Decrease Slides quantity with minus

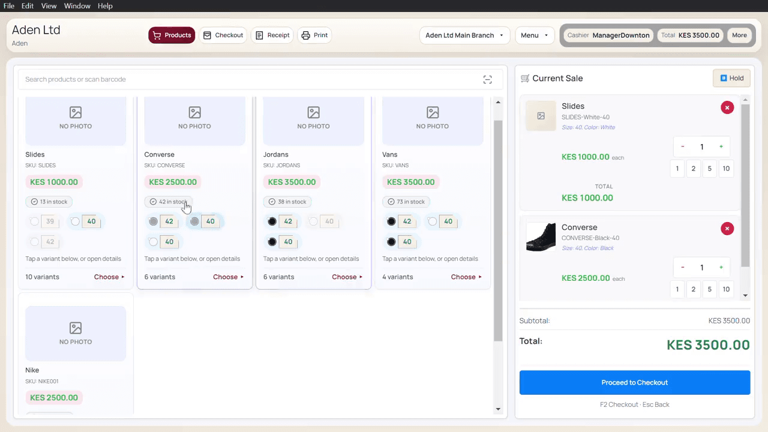tap(683, 147)
